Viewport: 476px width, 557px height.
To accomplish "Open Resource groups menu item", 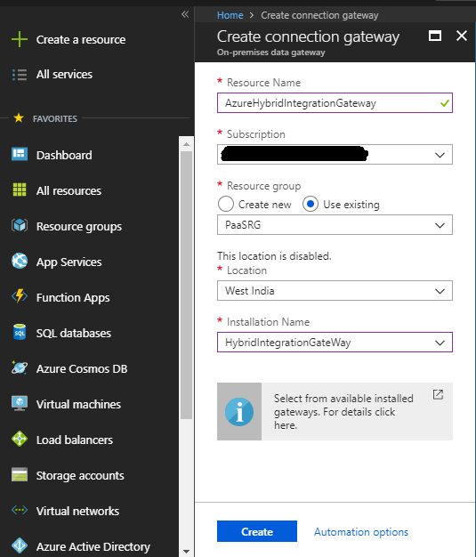I will 79,227.
